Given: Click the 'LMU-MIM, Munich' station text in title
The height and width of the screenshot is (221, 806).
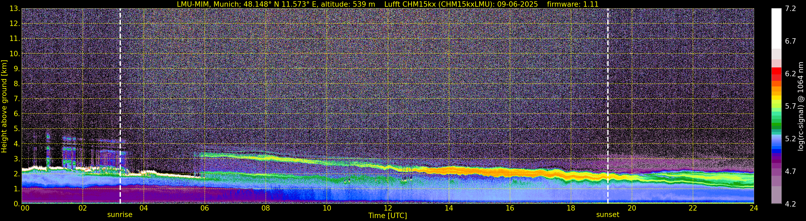Looking at the screenshot, I should [208, 4].
